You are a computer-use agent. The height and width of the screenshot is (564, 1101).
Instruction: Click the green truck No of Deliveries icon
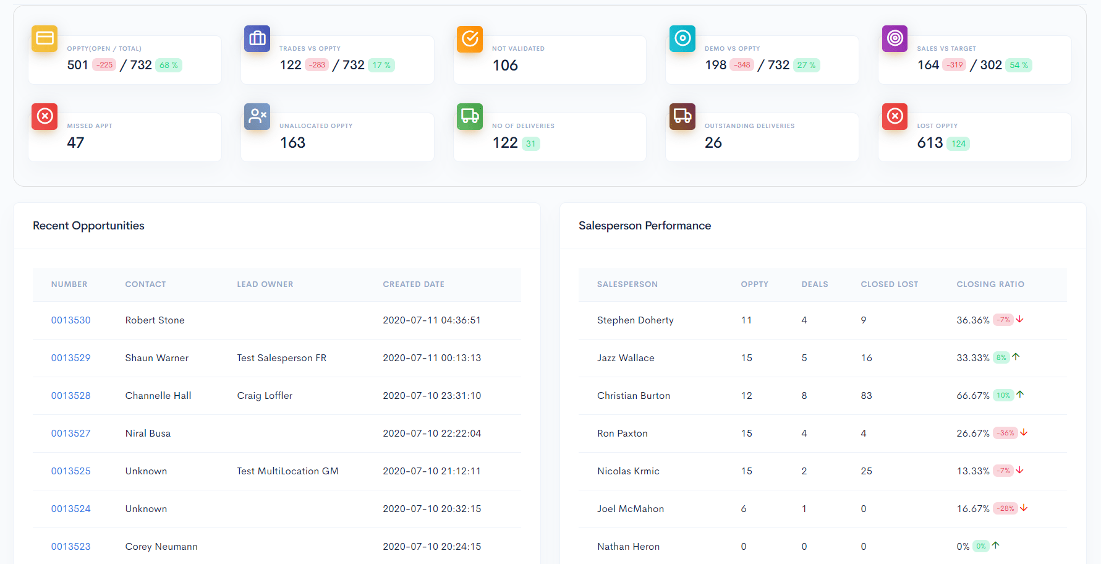(x=470, y=116)
